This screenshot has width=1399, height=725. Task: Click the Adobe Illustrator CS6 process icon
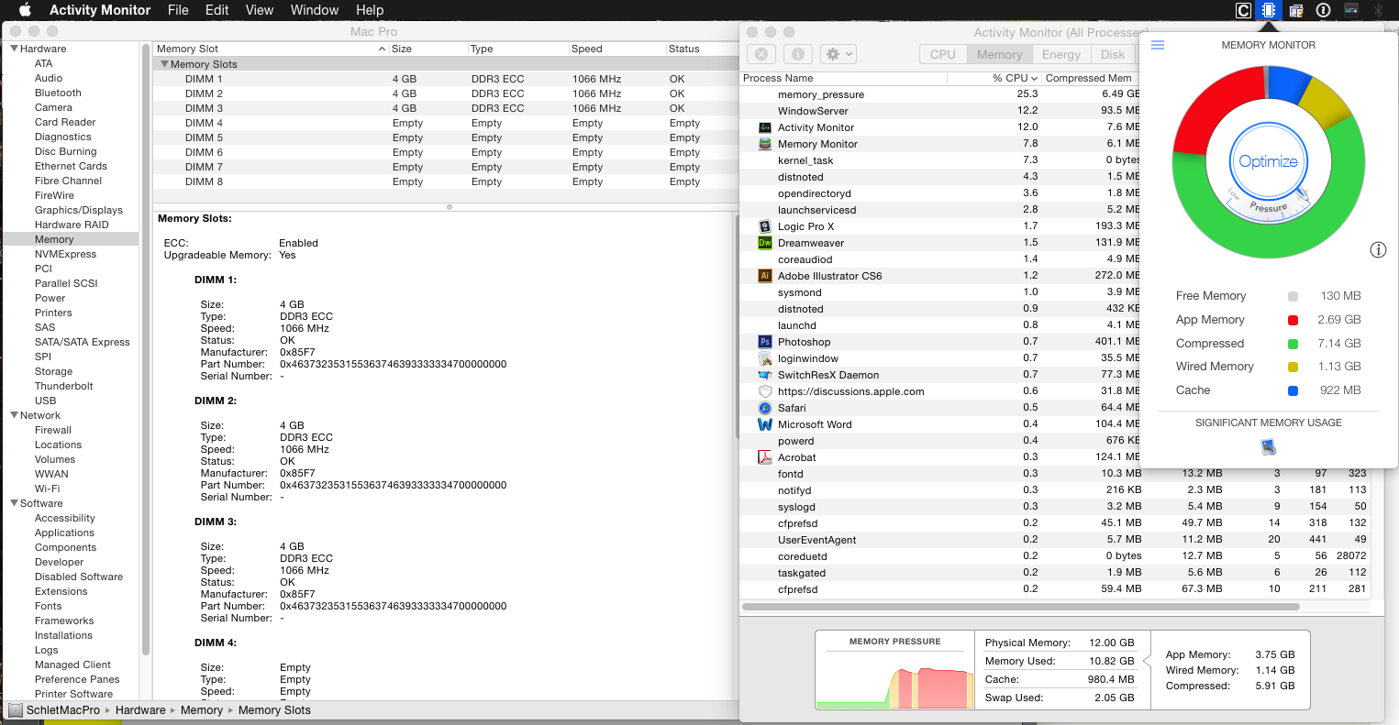tap(765, 276)
